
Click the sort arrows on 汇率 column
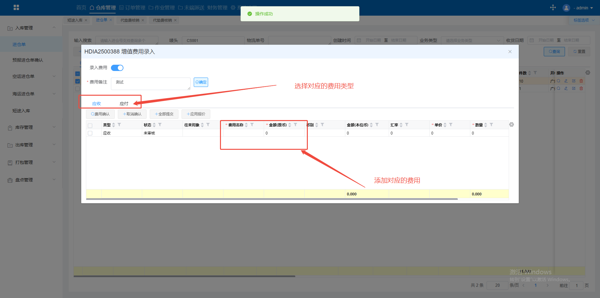coord(401,125)
